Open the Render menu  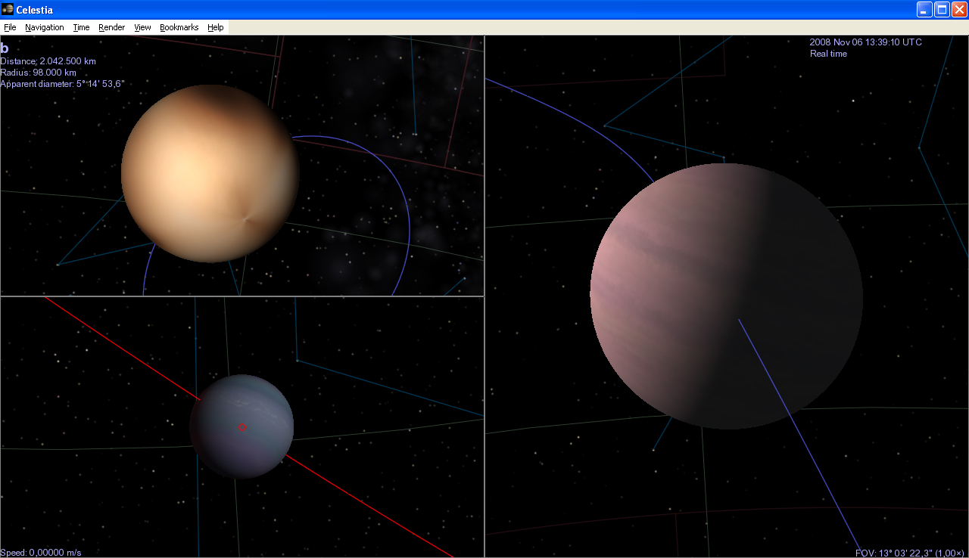[x=111, y=27]
